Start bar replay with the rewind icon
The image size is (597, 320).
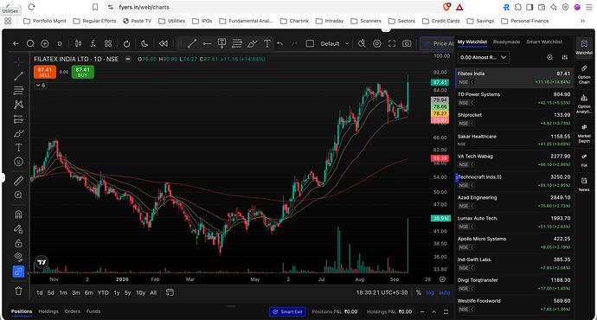164,44
